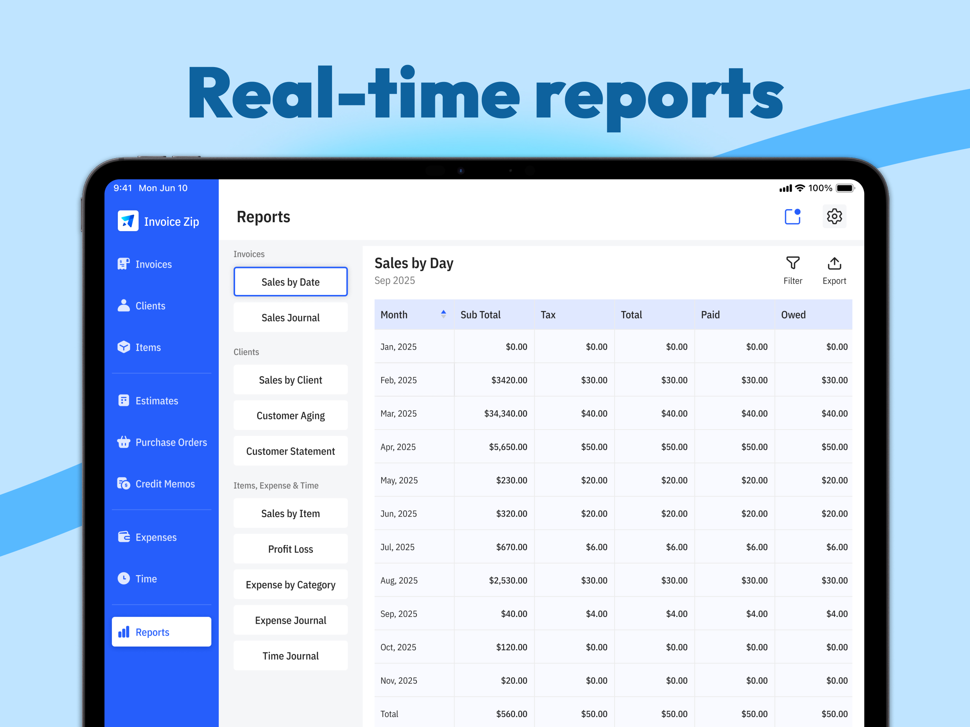Select the Jun, 2025 row

coord(613,513)
